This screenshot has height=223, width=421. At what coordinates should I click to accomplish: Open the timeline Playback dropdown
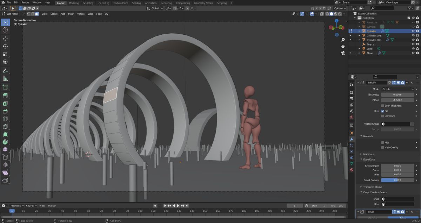16,205
